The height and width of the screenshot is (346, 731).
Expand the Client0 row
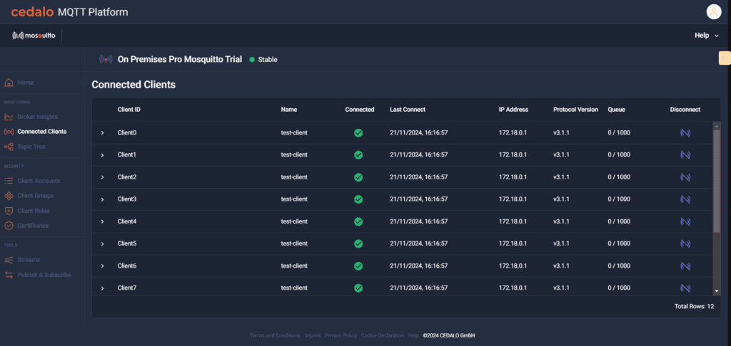pos(103,133)
